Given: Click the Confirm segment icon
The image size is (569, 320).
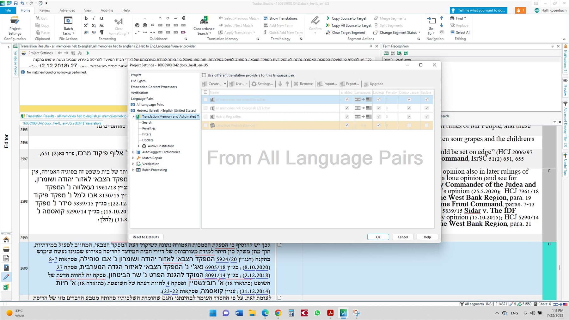Looking at the screenshot, I should point(315,21).
